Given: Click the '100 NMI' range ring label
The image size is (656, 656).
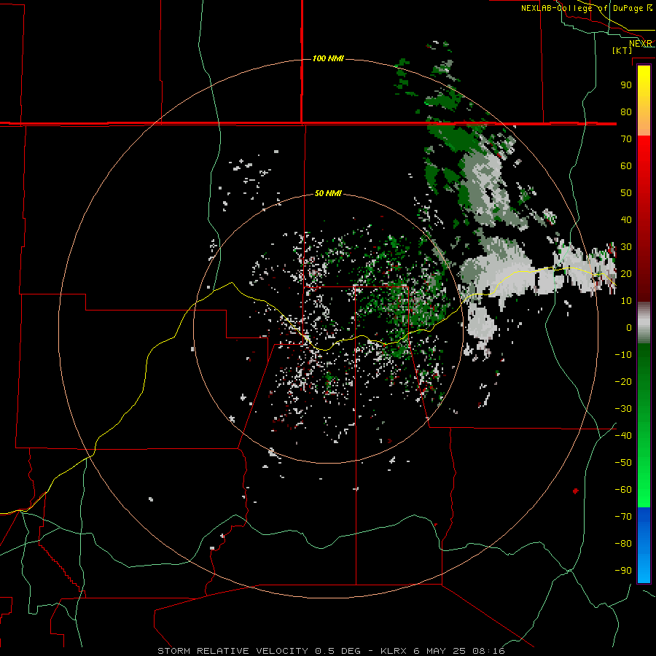Looking at the screenshot, I should coord(328,58).
